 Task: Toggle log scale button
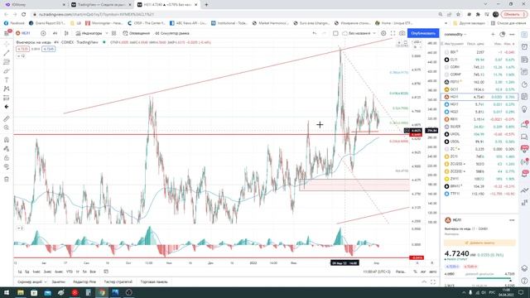tap(423, 272)
